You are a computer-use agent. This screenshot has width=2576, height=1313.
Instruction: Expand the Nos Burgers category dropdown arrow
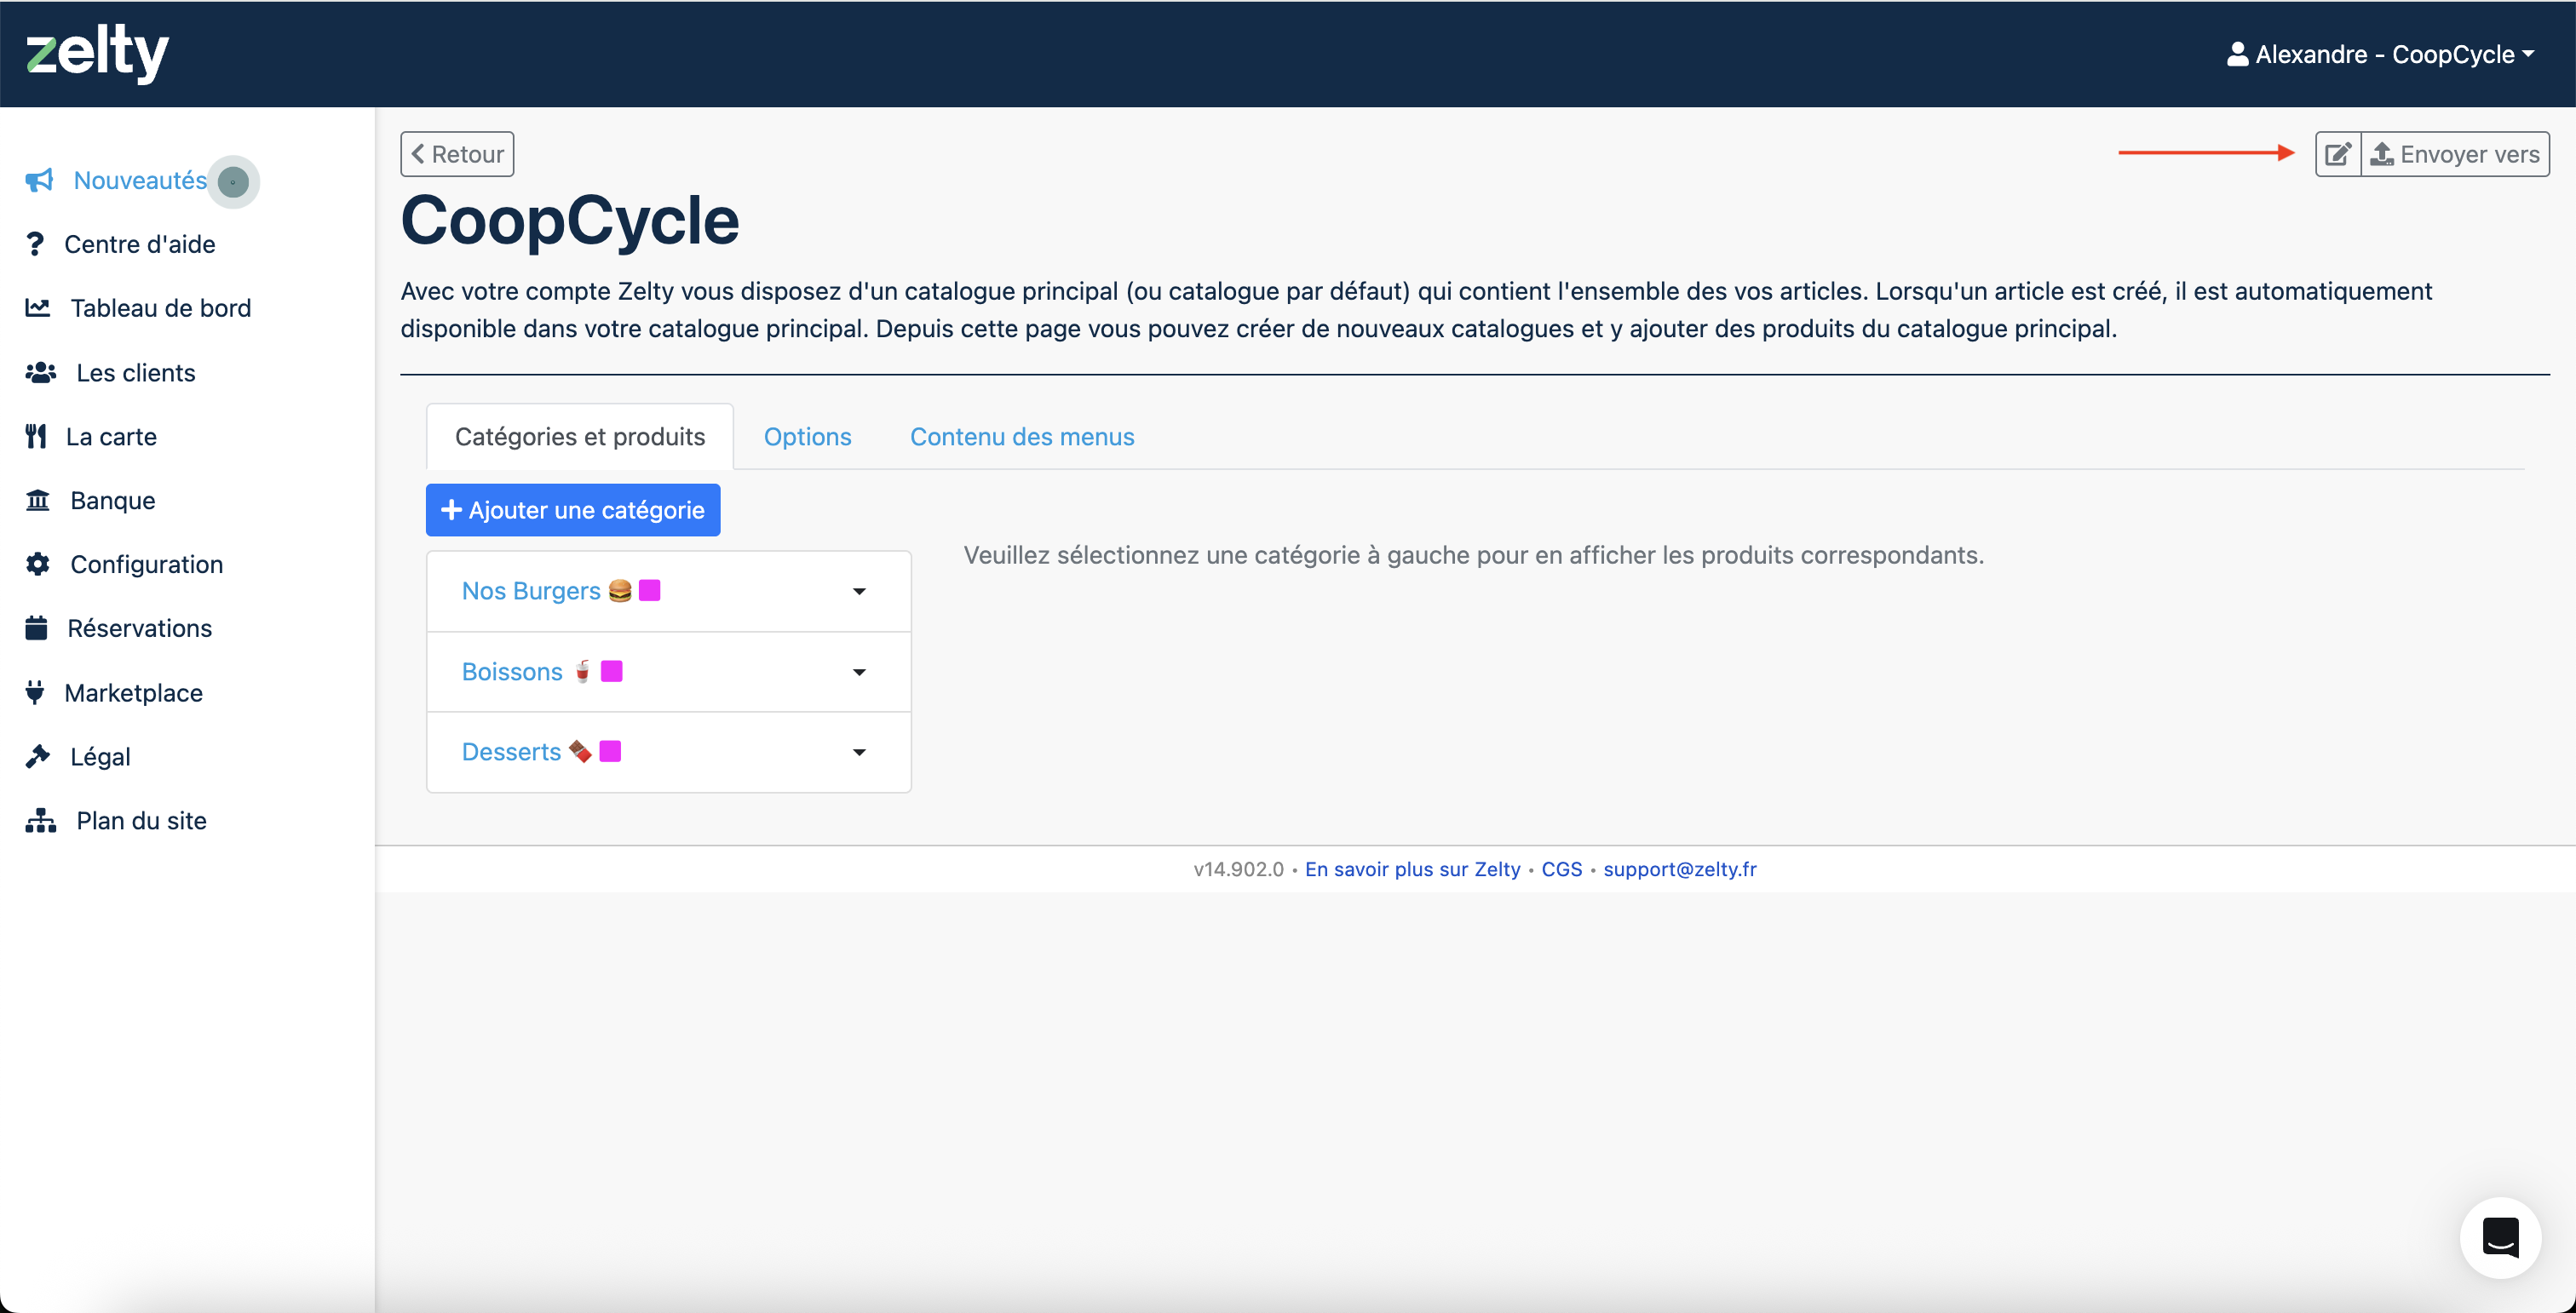tap(859, 592)
